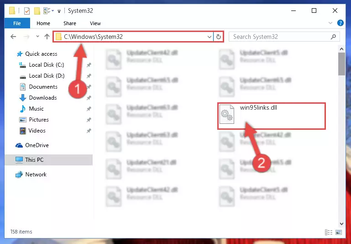Open Pictures in navigation pane
The image size is (351, 244).
[x=39, y=120]
